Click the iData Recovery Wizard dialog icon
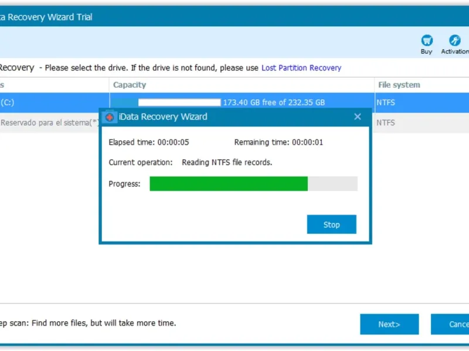 109,117
